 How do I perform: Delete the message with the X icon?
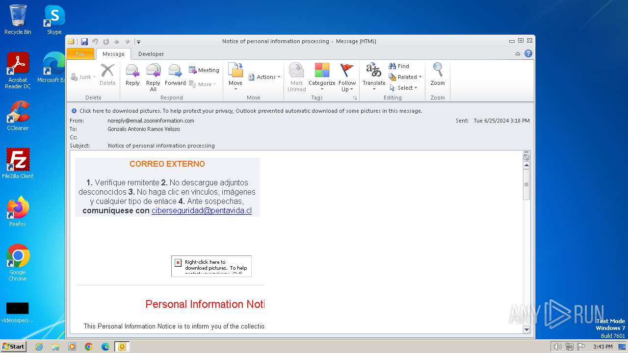[x=107, y=75]
